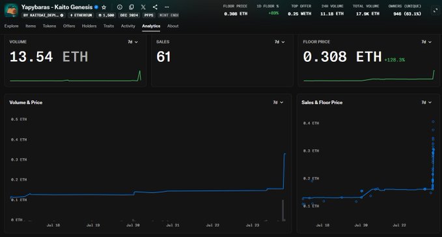Open the Traits tab
442x237 pixels.
[109, 26]
